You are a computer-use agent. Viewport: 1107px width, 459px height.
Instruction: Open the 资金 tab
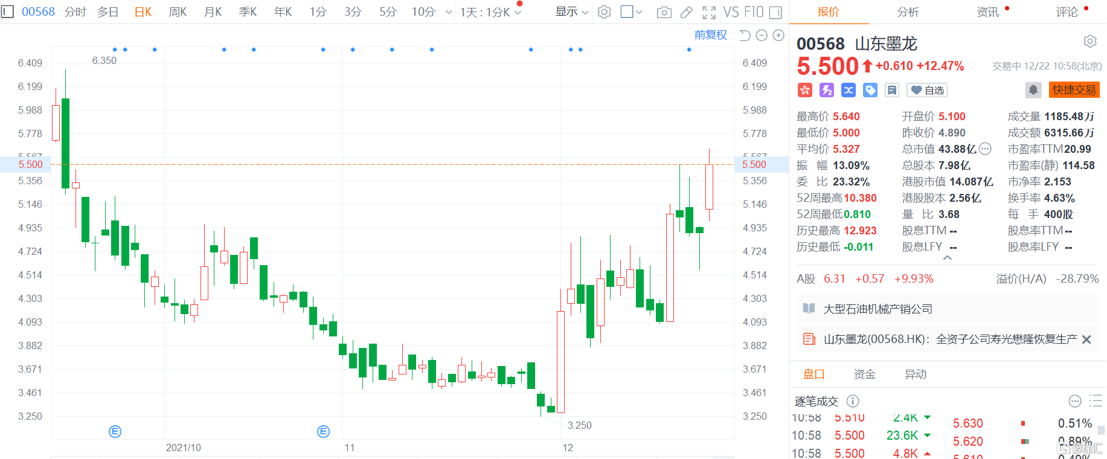click(x=864, y=374)
